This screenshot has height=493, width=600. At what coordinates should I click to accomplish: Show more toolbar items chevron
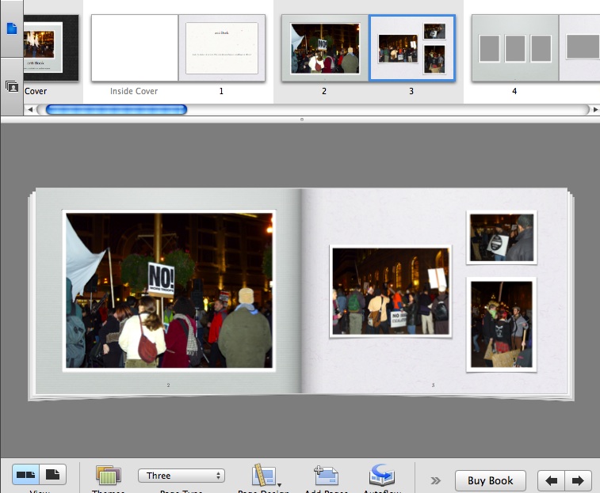[x=435, y=480]
